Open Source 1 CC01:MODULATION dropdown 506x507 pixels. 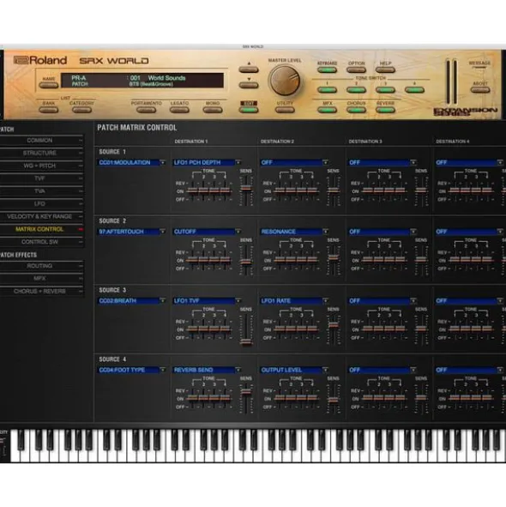131,162
